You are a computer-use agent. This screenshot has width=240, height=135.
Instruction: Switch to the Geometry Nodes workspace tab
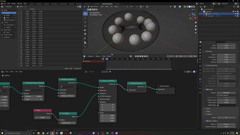pos(107,4)
